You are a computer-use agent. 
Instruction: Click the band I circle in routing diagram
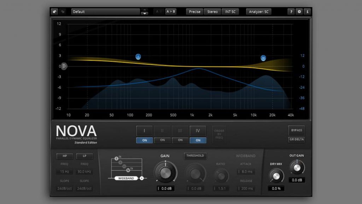pyautogui.click(x=116, y=158)
